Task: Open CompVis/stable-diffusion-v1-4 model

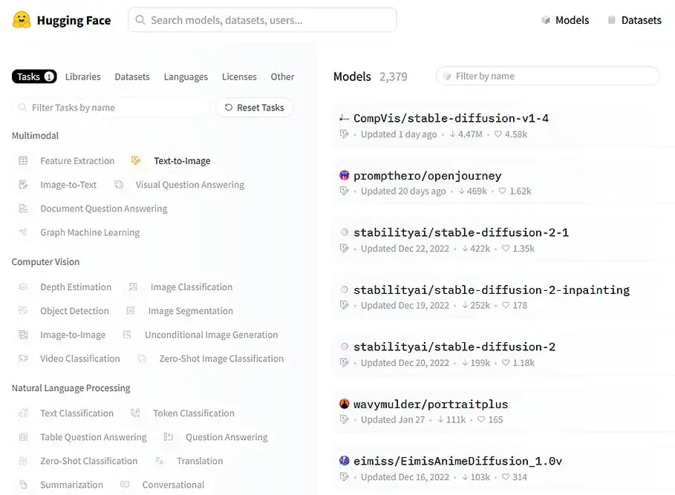Action: [x=451, y=118]
